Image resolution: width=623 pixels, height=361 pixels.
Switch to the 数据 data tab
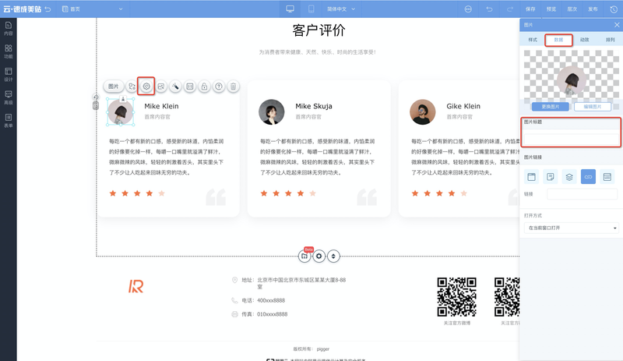[558, 40]
